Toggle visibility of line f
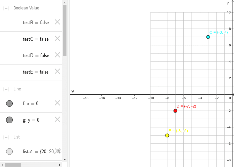This screenshot has width=235, height=168. (x=9, y=103)
